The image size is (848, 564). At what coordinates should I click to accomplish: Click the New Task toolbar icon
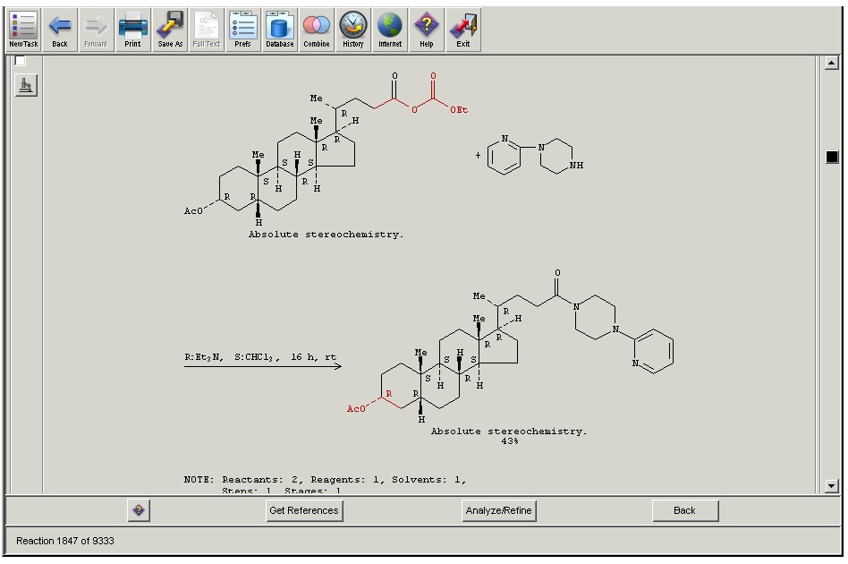click(23, 30)
